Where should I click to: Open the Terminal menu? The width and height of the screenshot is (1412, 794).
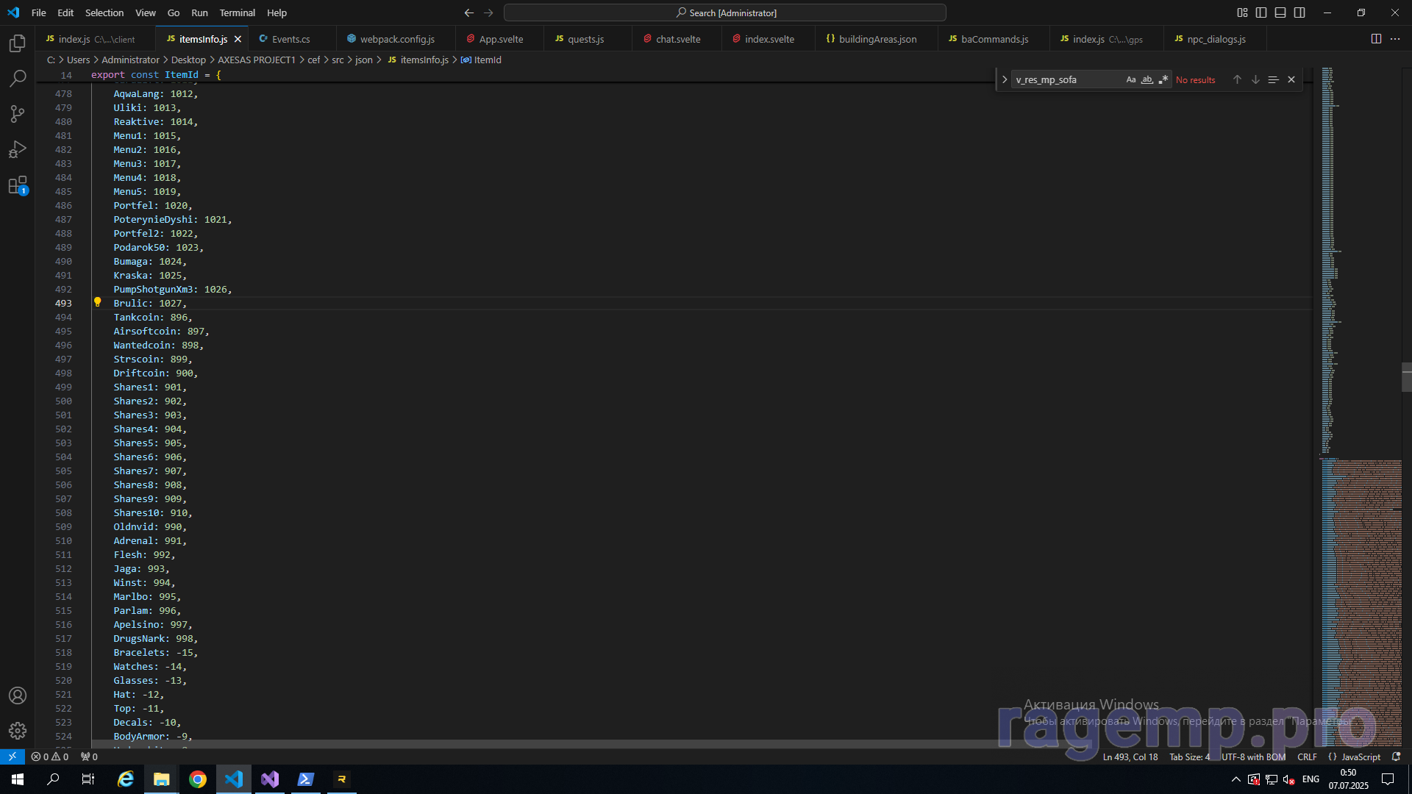[x=237, y=12]
